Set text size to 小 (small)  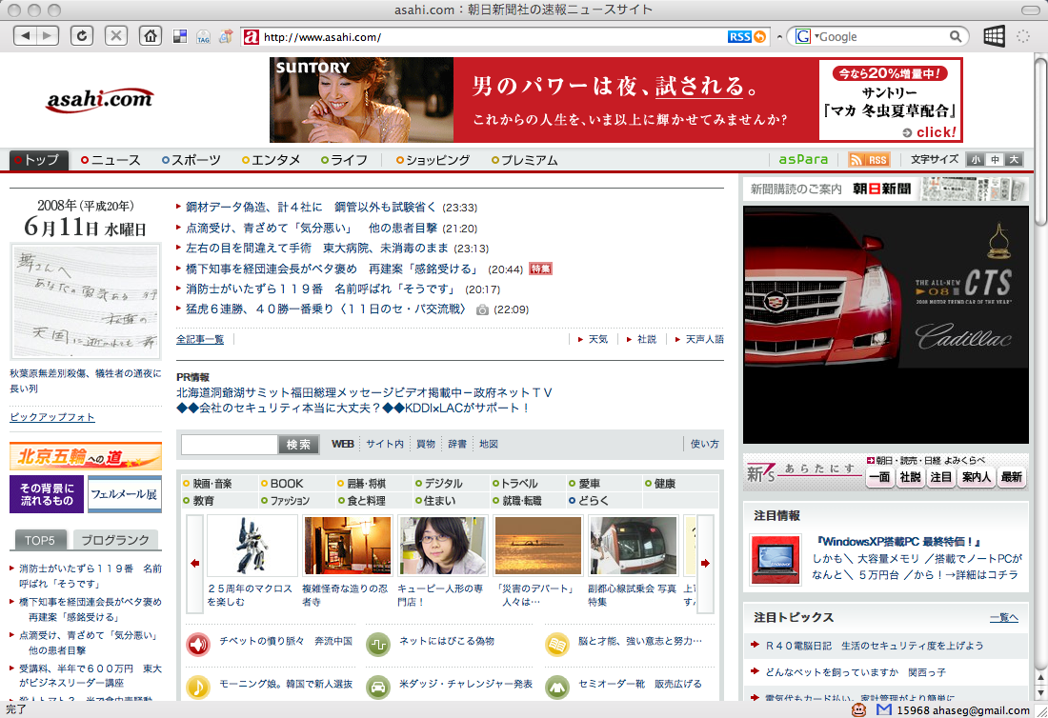977,160
